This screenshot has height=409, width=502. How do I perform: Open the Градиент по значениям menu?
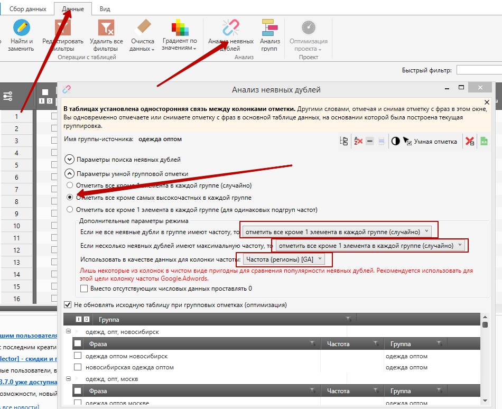[x=179, y=35]
